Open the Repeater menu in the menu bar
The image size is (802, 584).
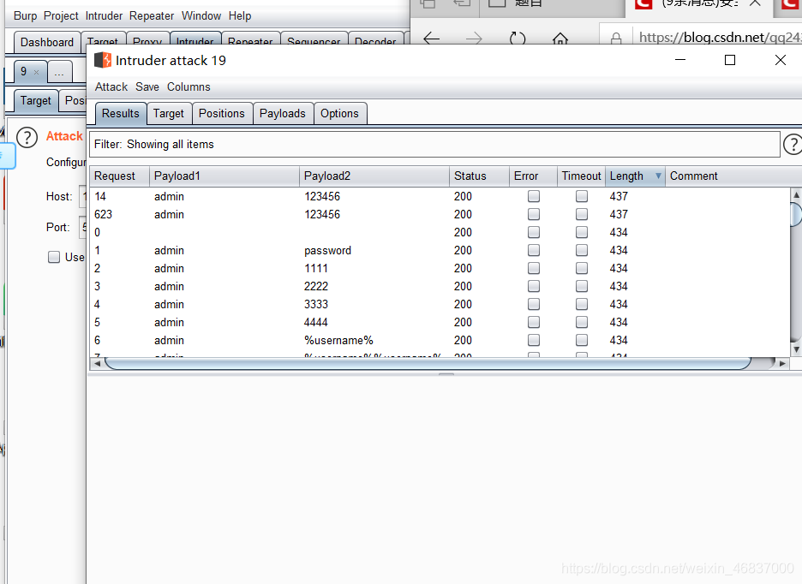[152, 16]
